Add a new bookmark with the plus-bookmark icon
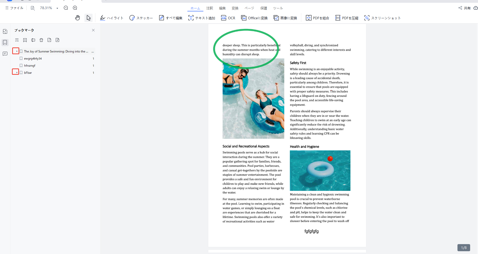The width and height of the screenshot is (478, 254). tap(25, 40)
